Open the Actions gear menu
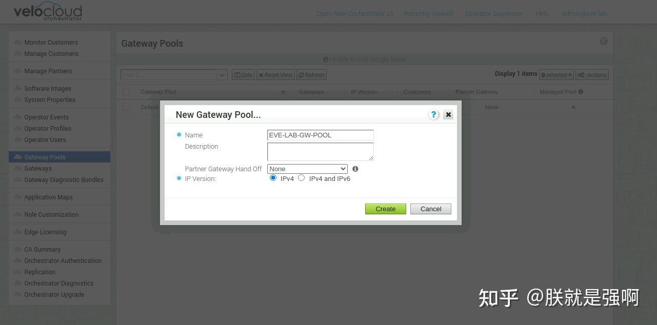 point(592,75)
